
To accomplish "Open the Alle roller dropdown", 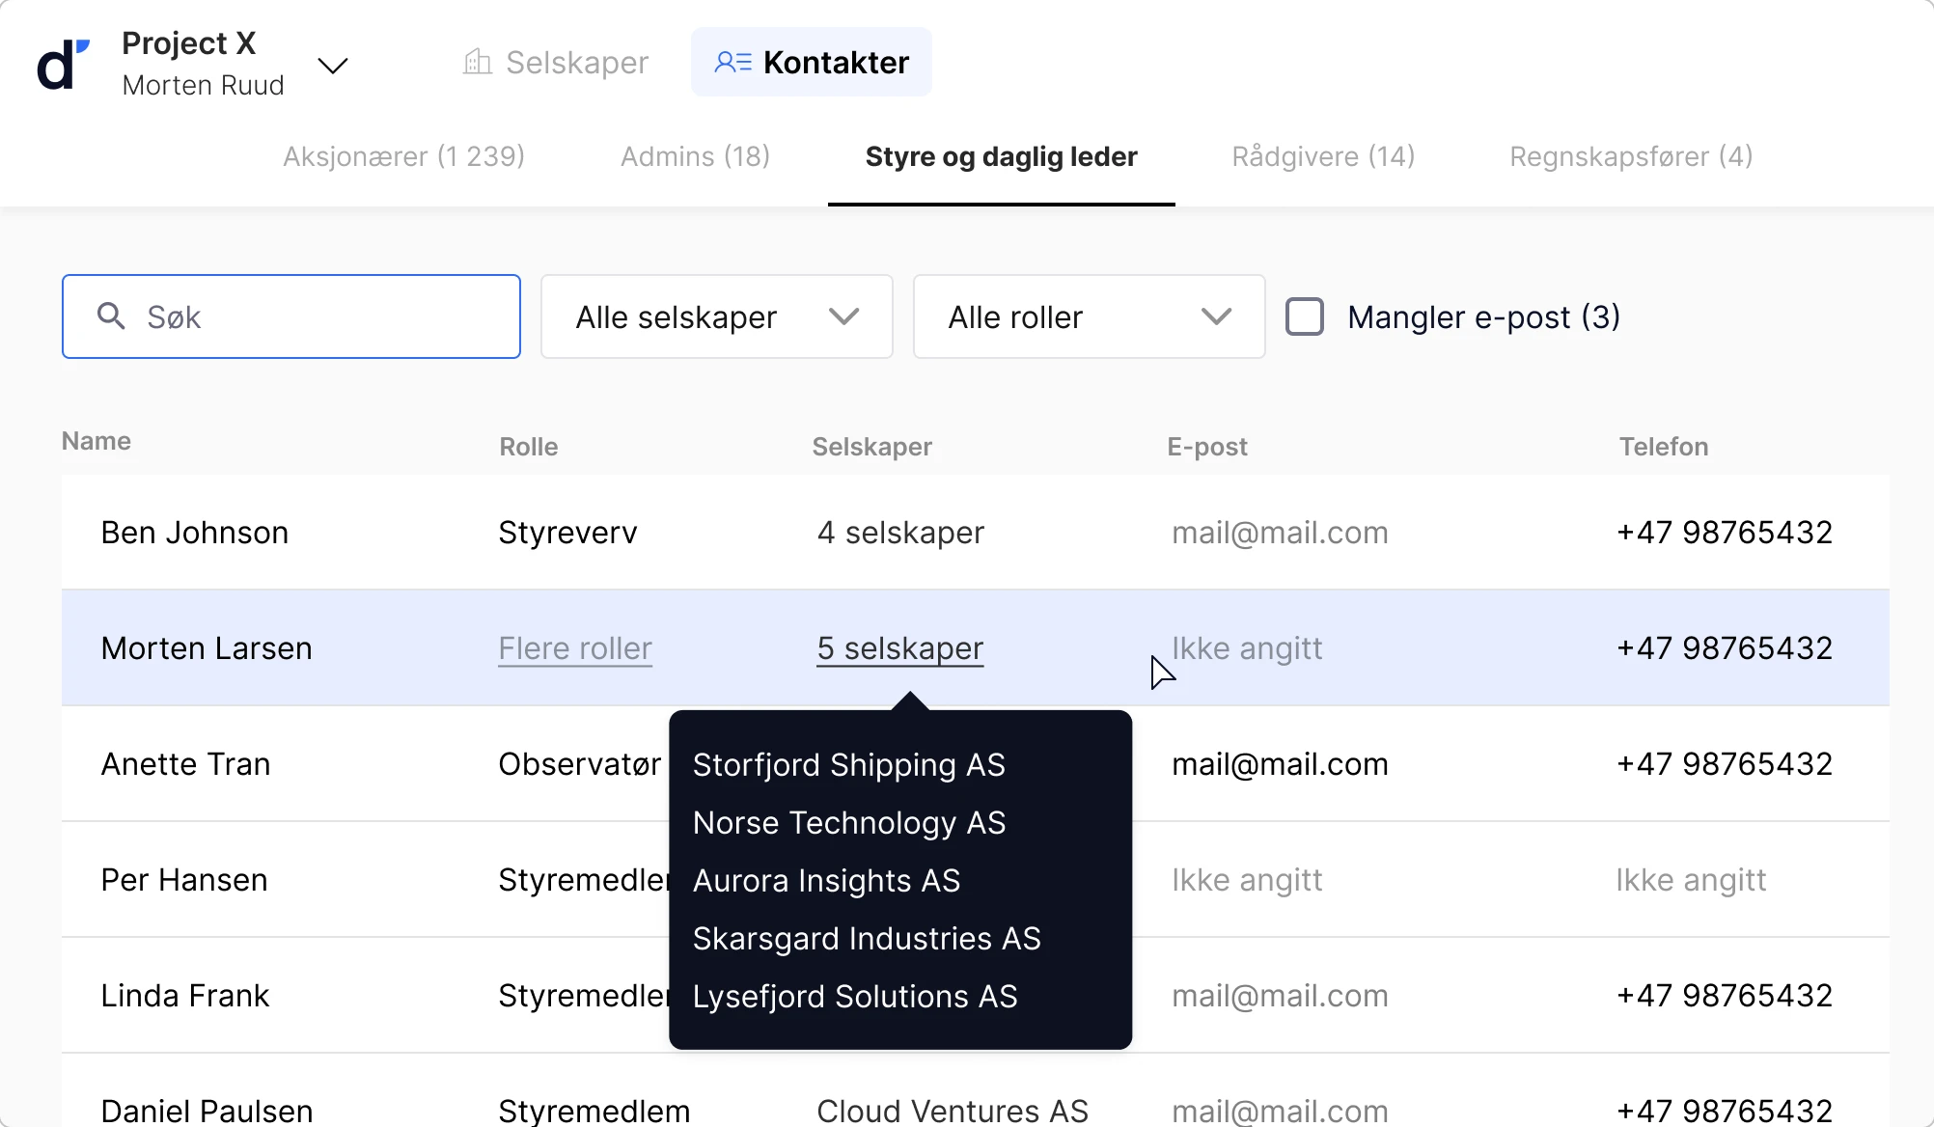I will [1089, 316].
